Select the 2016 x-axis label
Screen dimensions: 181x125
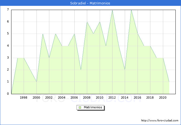[137, 97]
